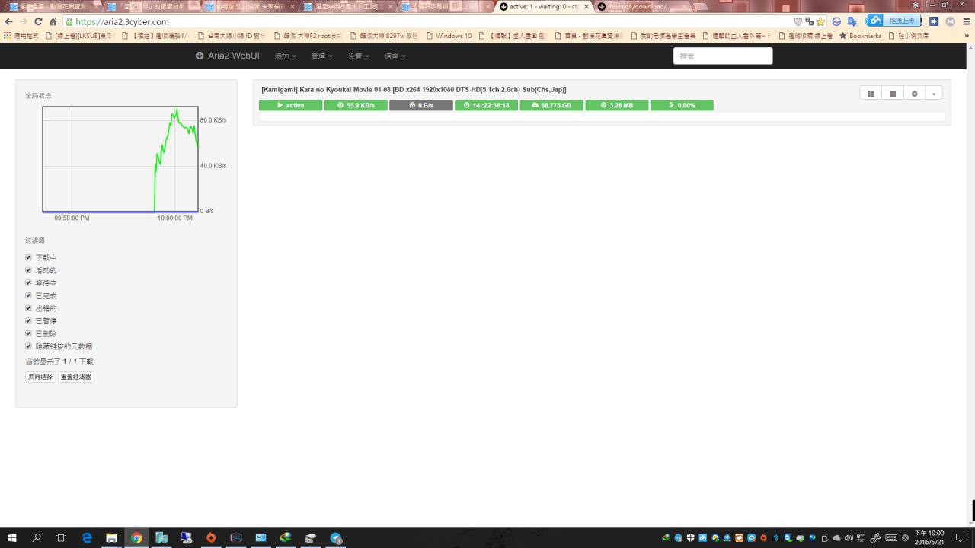Open the Windows Start menu
Screen dimensions: 975x548
tap(12, 538)
